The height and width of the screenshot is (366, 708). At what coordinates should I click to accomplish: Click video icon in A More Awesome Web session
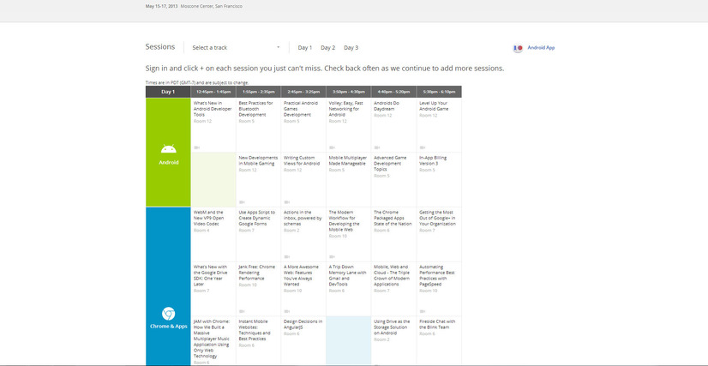[x=287, y=311]
